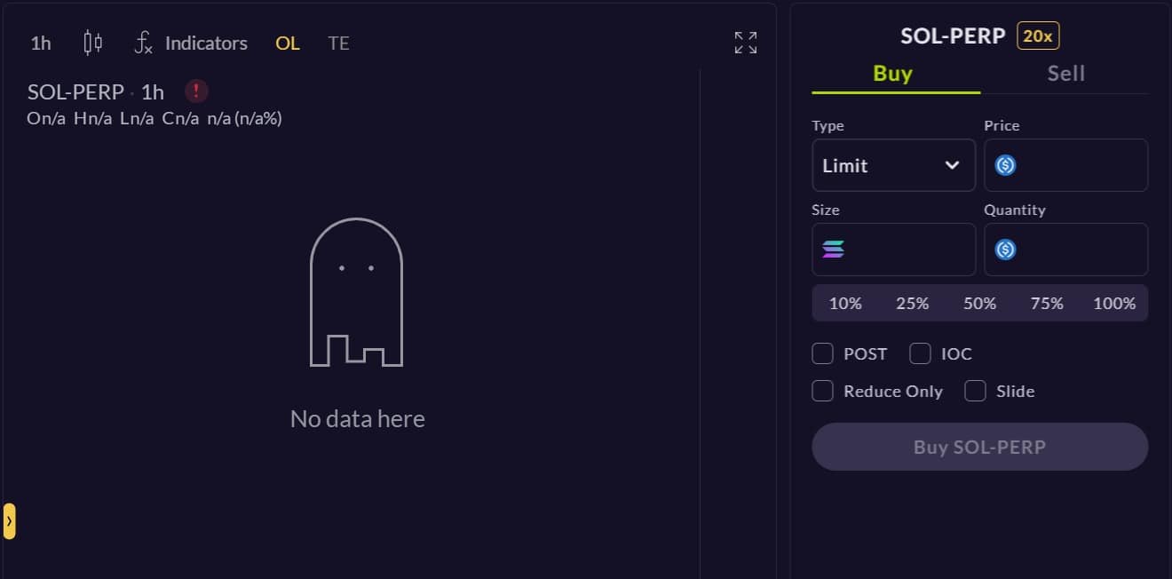
Task: Enable the POST checkbox
Action: [x=823, y=353]
